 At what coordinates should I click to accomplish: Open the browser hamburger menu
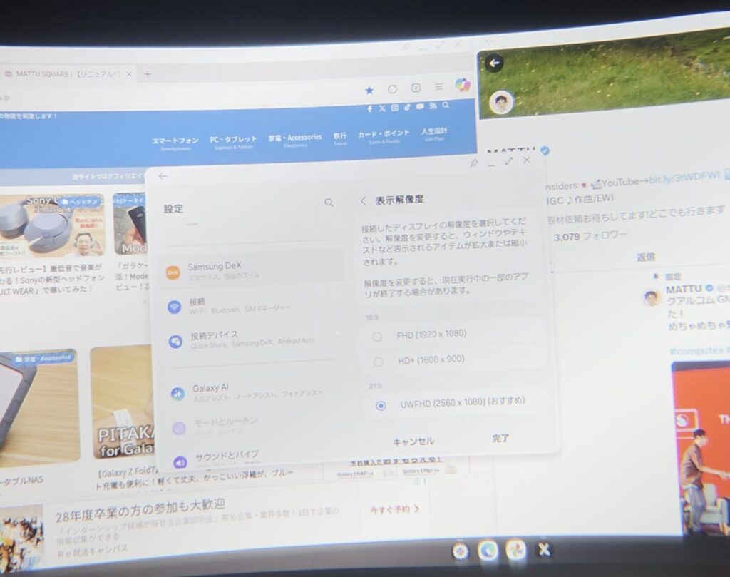(x=439, y=86)
